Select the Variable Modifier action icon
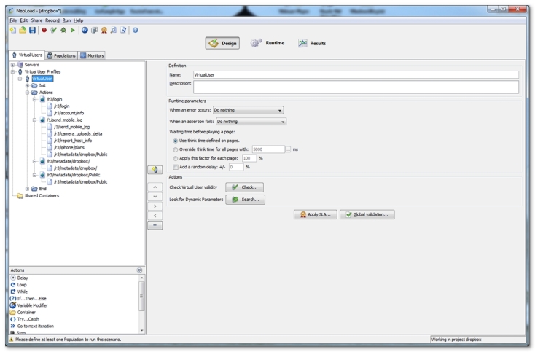Image resolution: width=535 pixels, height=352 pixels. [13, 305]
